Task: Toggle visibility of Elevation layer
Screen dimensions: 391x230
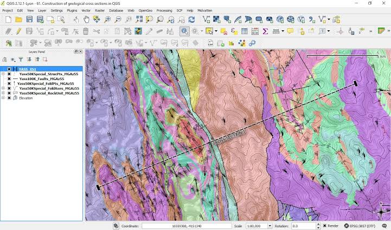Action: [9, 98]
